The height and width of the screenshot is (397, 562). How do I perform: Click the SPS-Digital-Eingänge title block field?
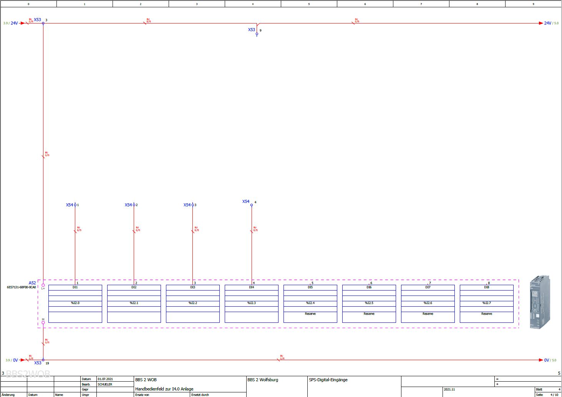click(328, 380)
